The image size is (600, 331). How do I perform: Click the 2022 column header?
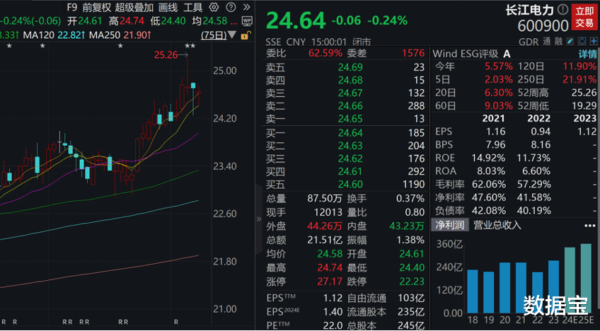tap(538, 119)
